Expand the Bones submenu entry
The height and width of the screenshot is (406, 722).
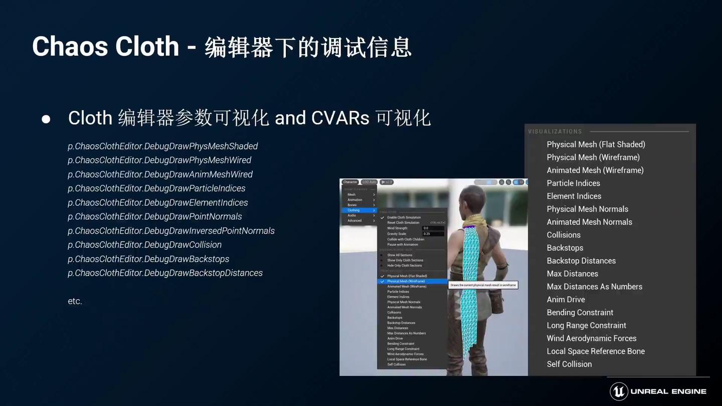click(359, 205)
